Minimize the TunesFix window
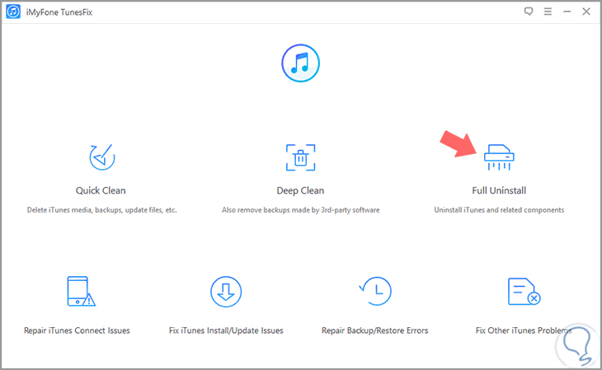 pos(567,12)
